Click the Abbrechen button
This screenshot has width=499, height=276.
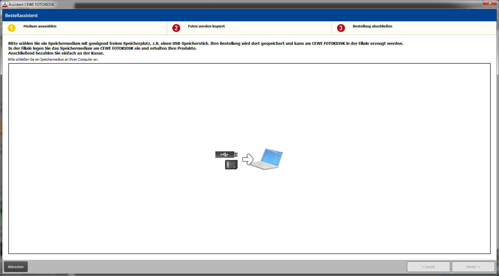click(x=16, y=267)
